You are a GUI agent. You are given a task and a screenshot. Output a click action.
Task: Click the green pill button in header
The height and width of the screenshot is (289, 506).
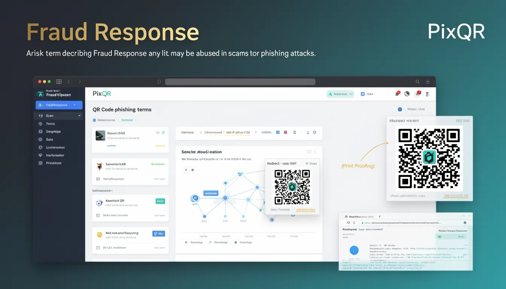[340, 94]
